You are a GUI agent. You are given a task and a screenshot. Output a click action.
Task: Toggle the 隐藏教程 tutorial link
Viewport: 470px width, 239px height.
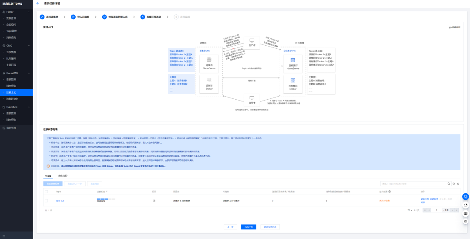[454, 27]
